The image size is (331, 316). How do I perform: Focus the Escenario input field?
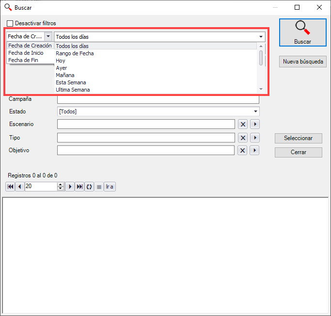coord(146,124)
